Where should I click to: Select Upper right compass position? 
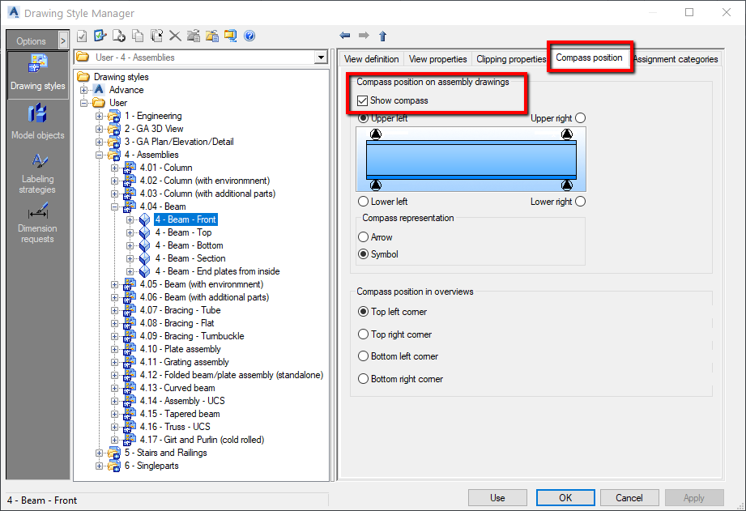[x=581, y=118]
